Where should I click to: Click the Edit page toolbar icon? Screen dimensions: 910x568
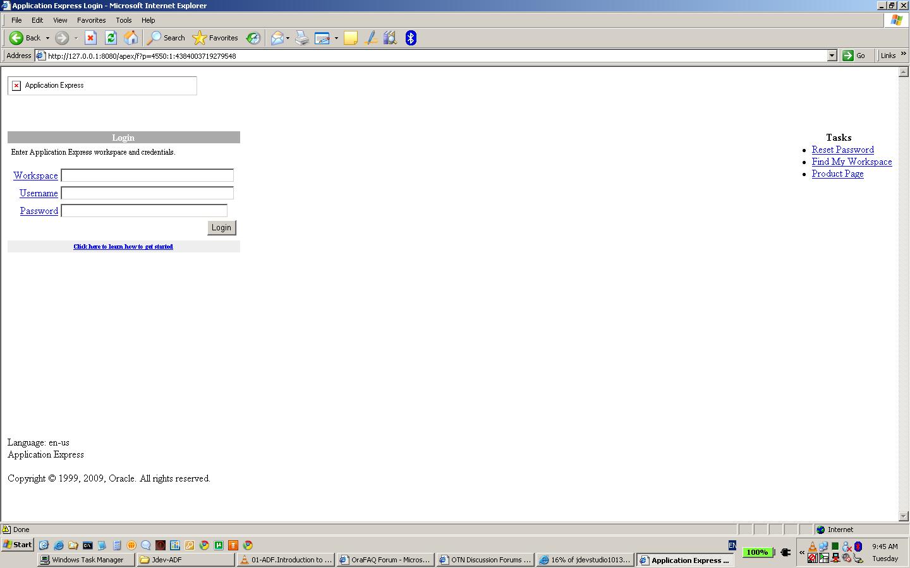click(322, 38)
